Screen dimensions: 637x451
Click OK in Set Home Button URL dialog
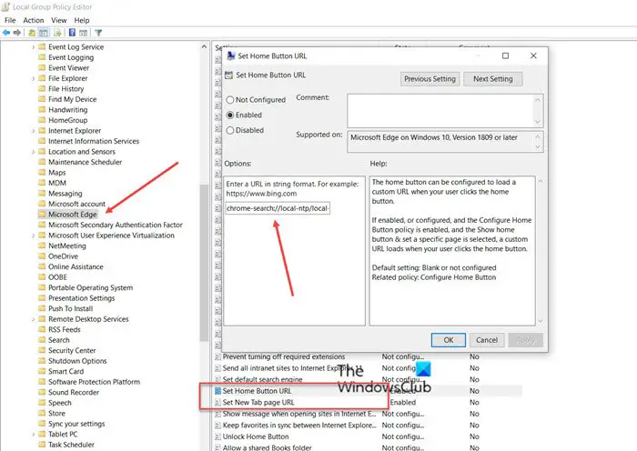pos(449,340)
